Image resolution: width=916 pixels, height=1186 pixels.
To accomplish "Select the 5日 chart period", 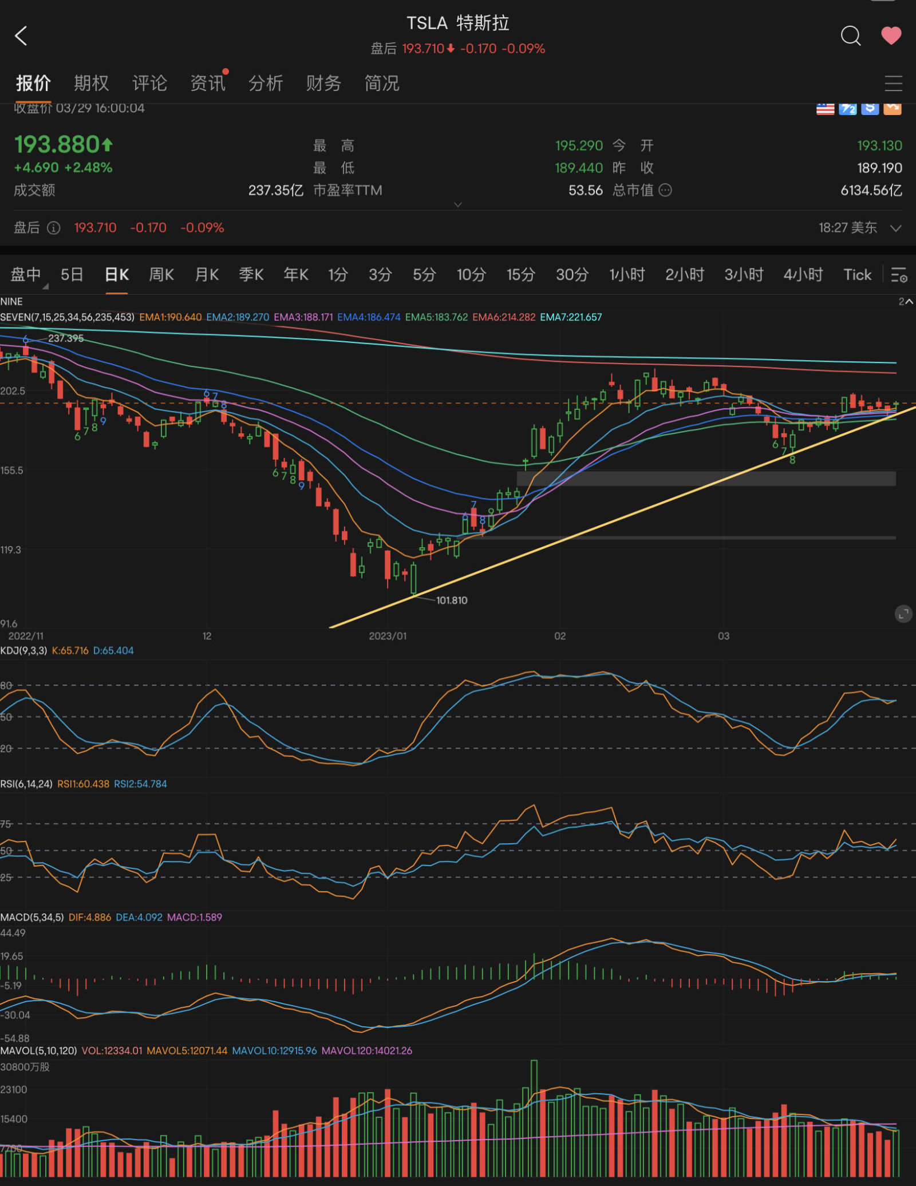I will click(x=72, y=275).
